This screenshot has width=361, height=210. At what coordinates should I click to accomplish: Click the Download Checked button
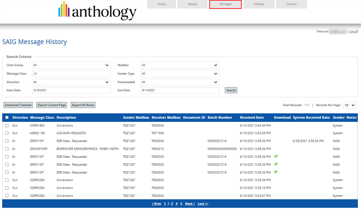click(18, 105)
